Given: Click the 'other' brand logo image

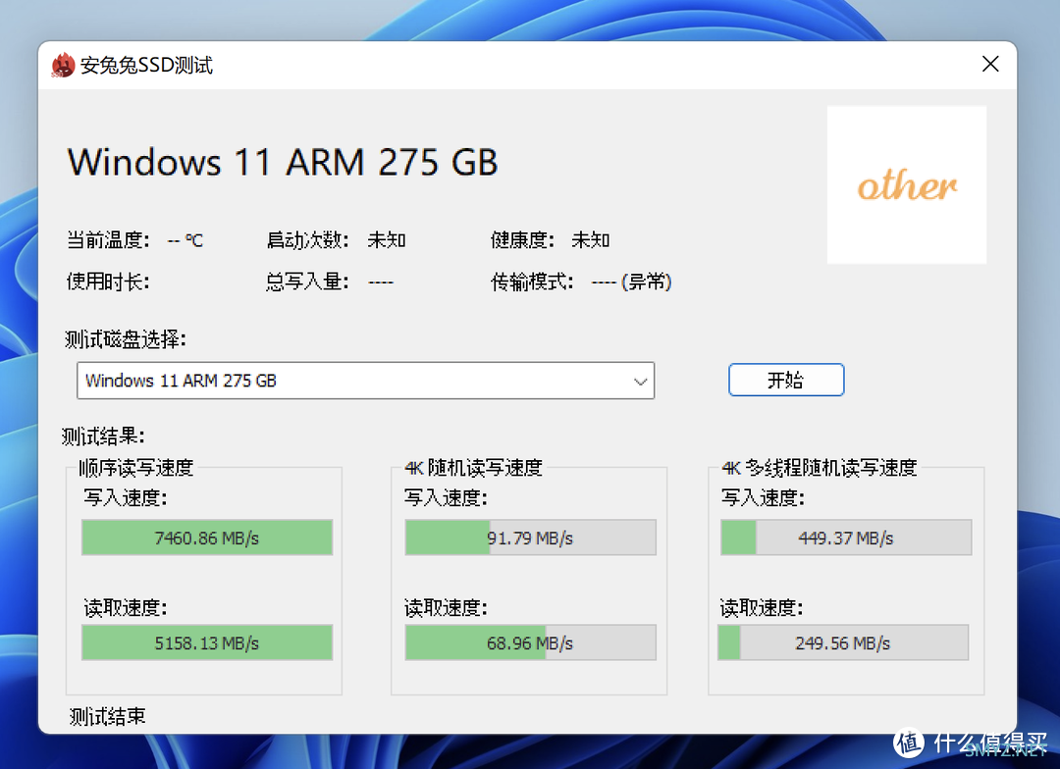Looking at the screenshot, I should (x=907, y=184).
